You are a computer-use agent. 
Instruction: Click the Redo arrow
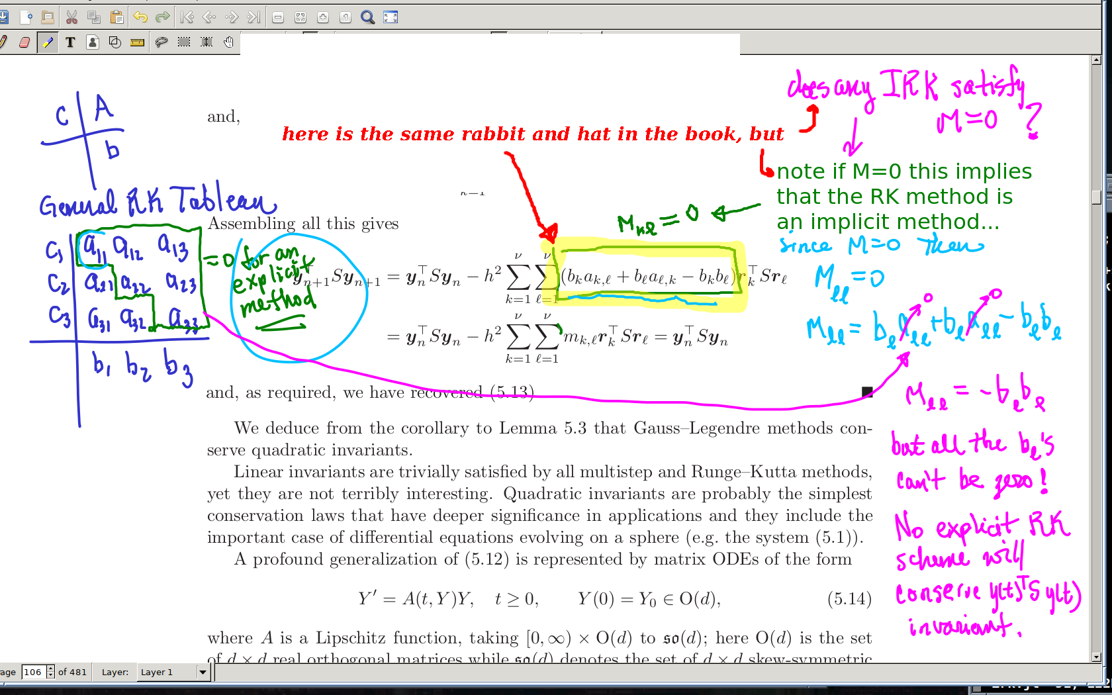pyautogui.click(x=162, y=17)
